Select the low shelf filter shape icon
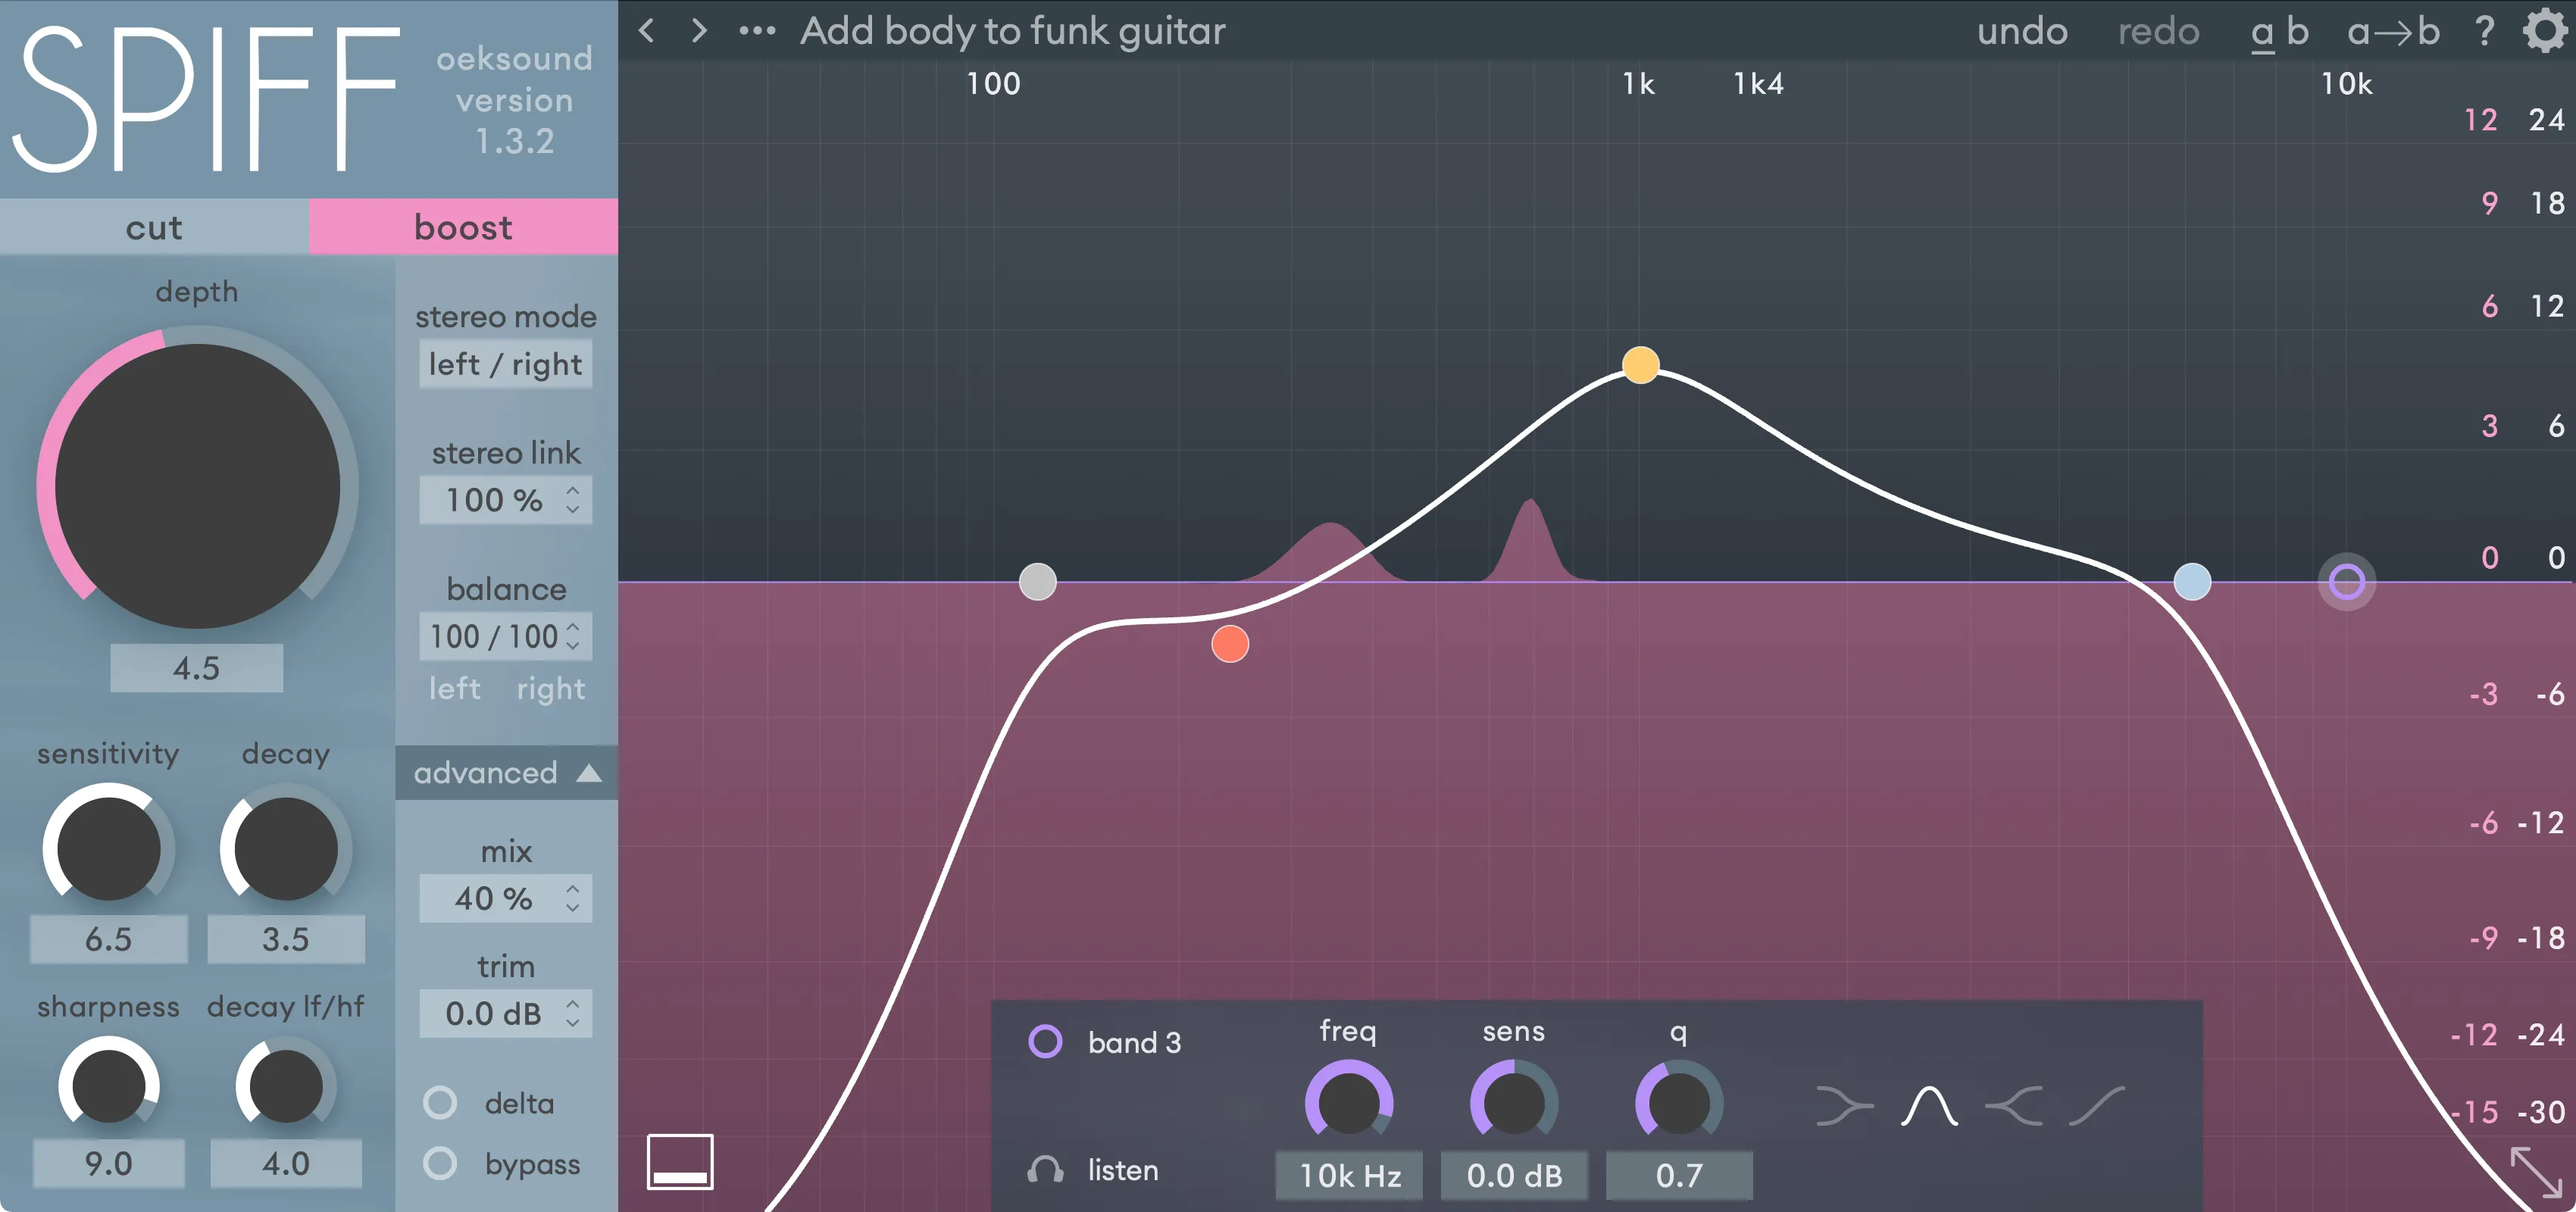Viewport: 2576px width, 1212px height. coord(1844,1106)
